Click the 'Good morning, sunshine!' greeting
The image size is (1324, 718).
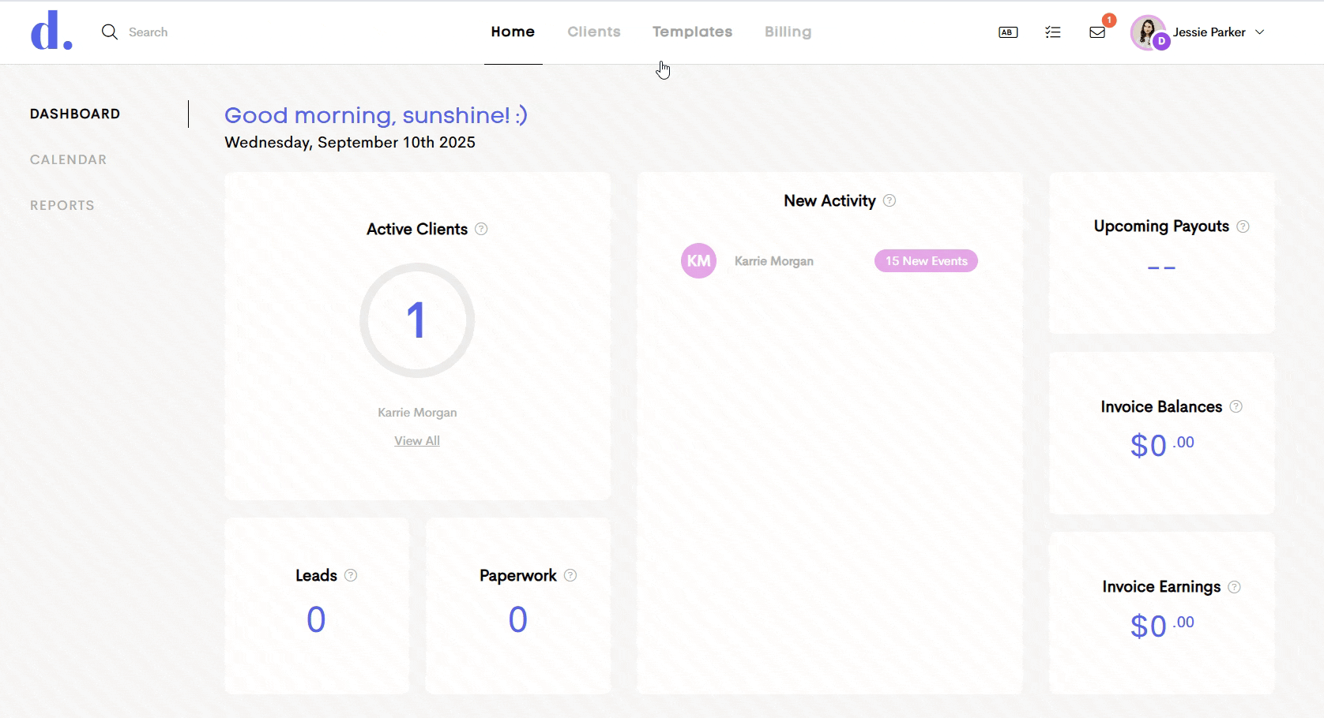tap(376, 115)
